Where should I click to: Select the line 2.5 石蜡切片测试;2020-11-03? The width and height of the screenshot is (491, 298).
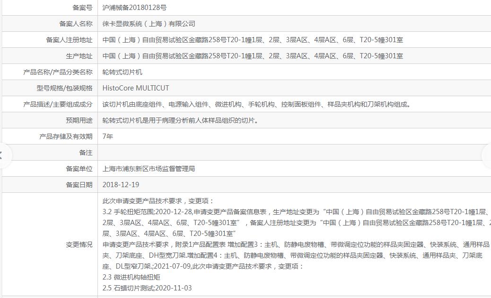point(147,288)
